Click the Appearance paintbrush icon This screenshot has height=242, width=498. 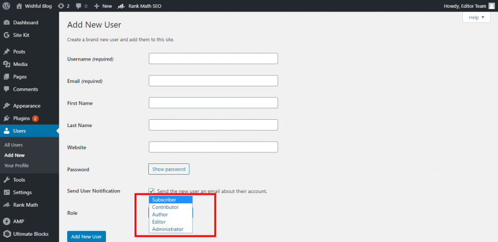click(x=6, y=106)
